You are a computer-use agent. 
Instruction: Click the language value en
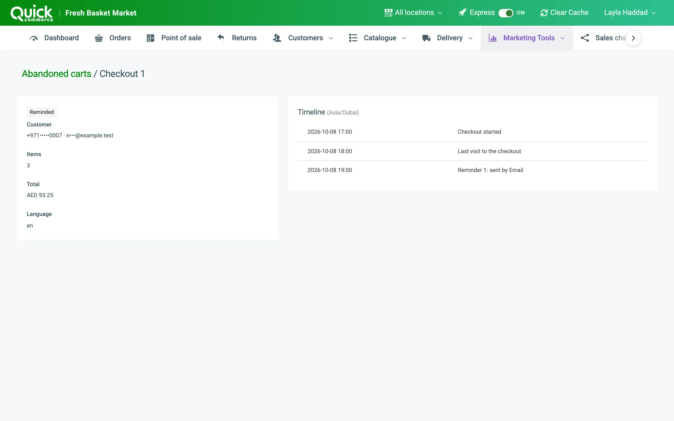(x=30, y=226)
